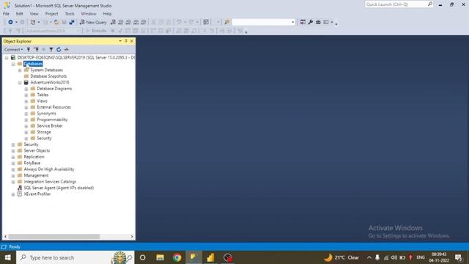Click the Navigate Backward toolbar icon

pyautogui.click(x=10, y=22)
